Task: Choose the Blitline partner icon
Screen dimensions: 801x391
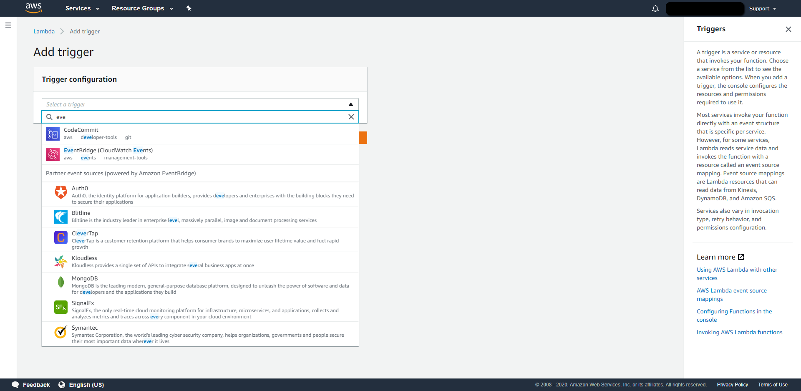Action: 61,217
